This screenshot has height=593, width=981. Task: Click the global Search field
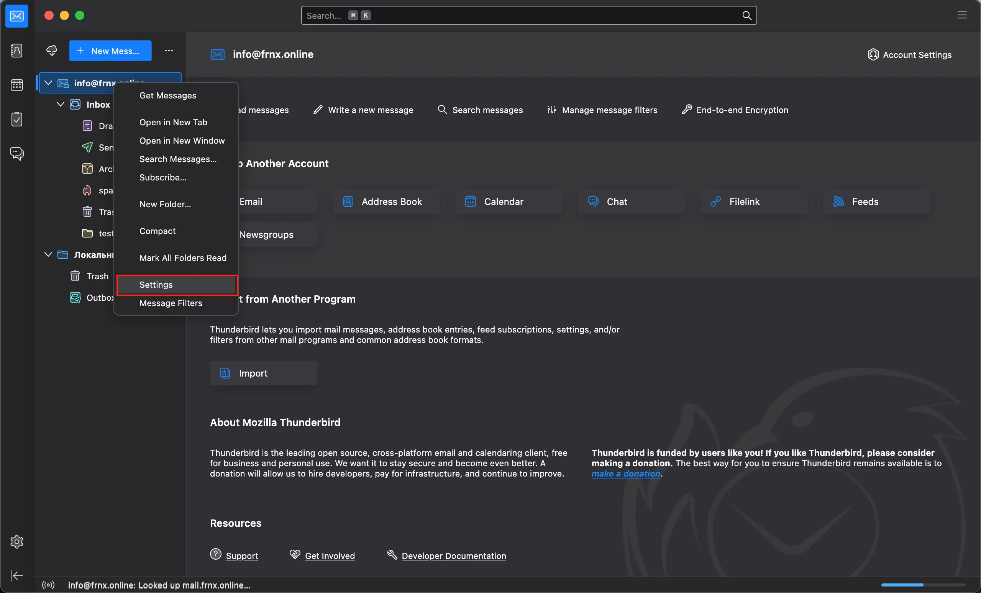tap(529, 16)
